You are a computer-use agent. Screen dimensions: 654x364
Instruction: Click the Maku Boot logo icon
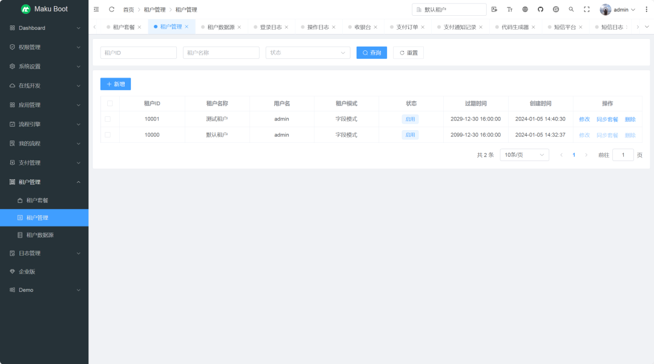[26, 8]
